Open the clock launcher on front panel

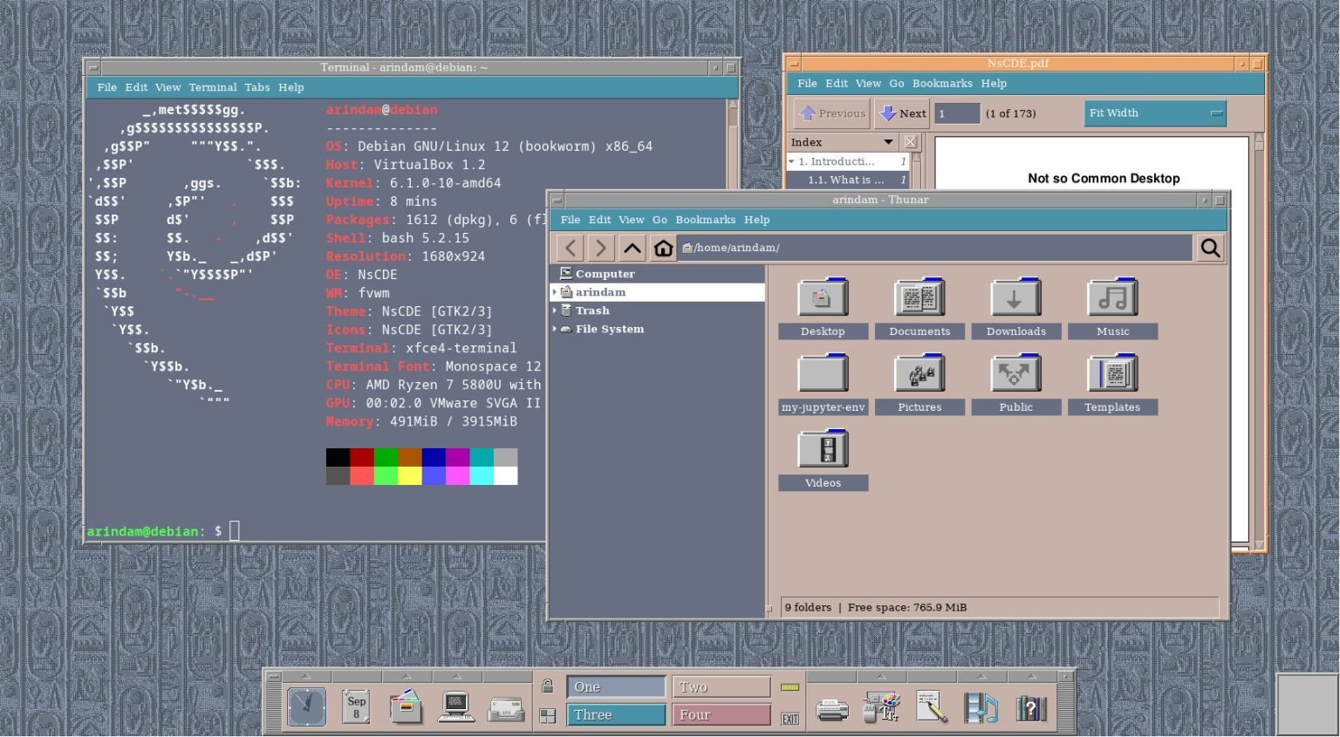pyautogui.click(x=306, y=707)
